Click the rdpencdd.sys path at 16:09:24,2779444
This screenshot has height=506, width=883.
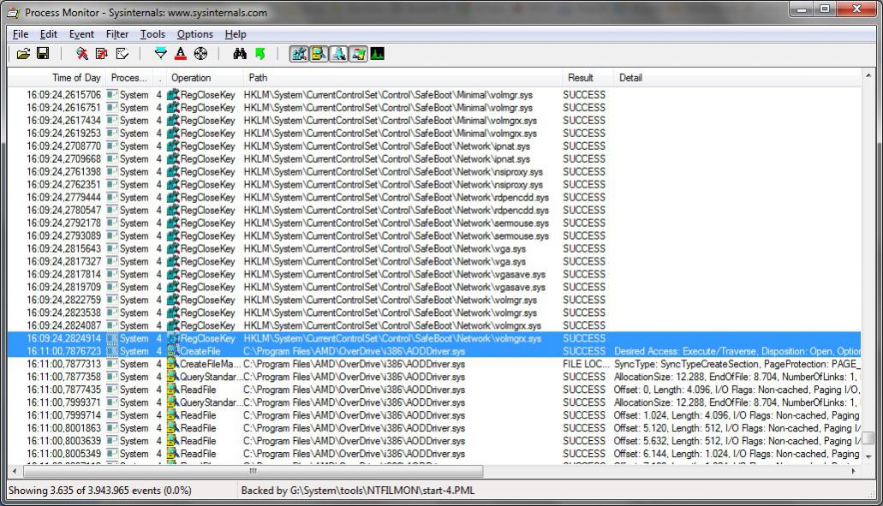coord(397,198)
